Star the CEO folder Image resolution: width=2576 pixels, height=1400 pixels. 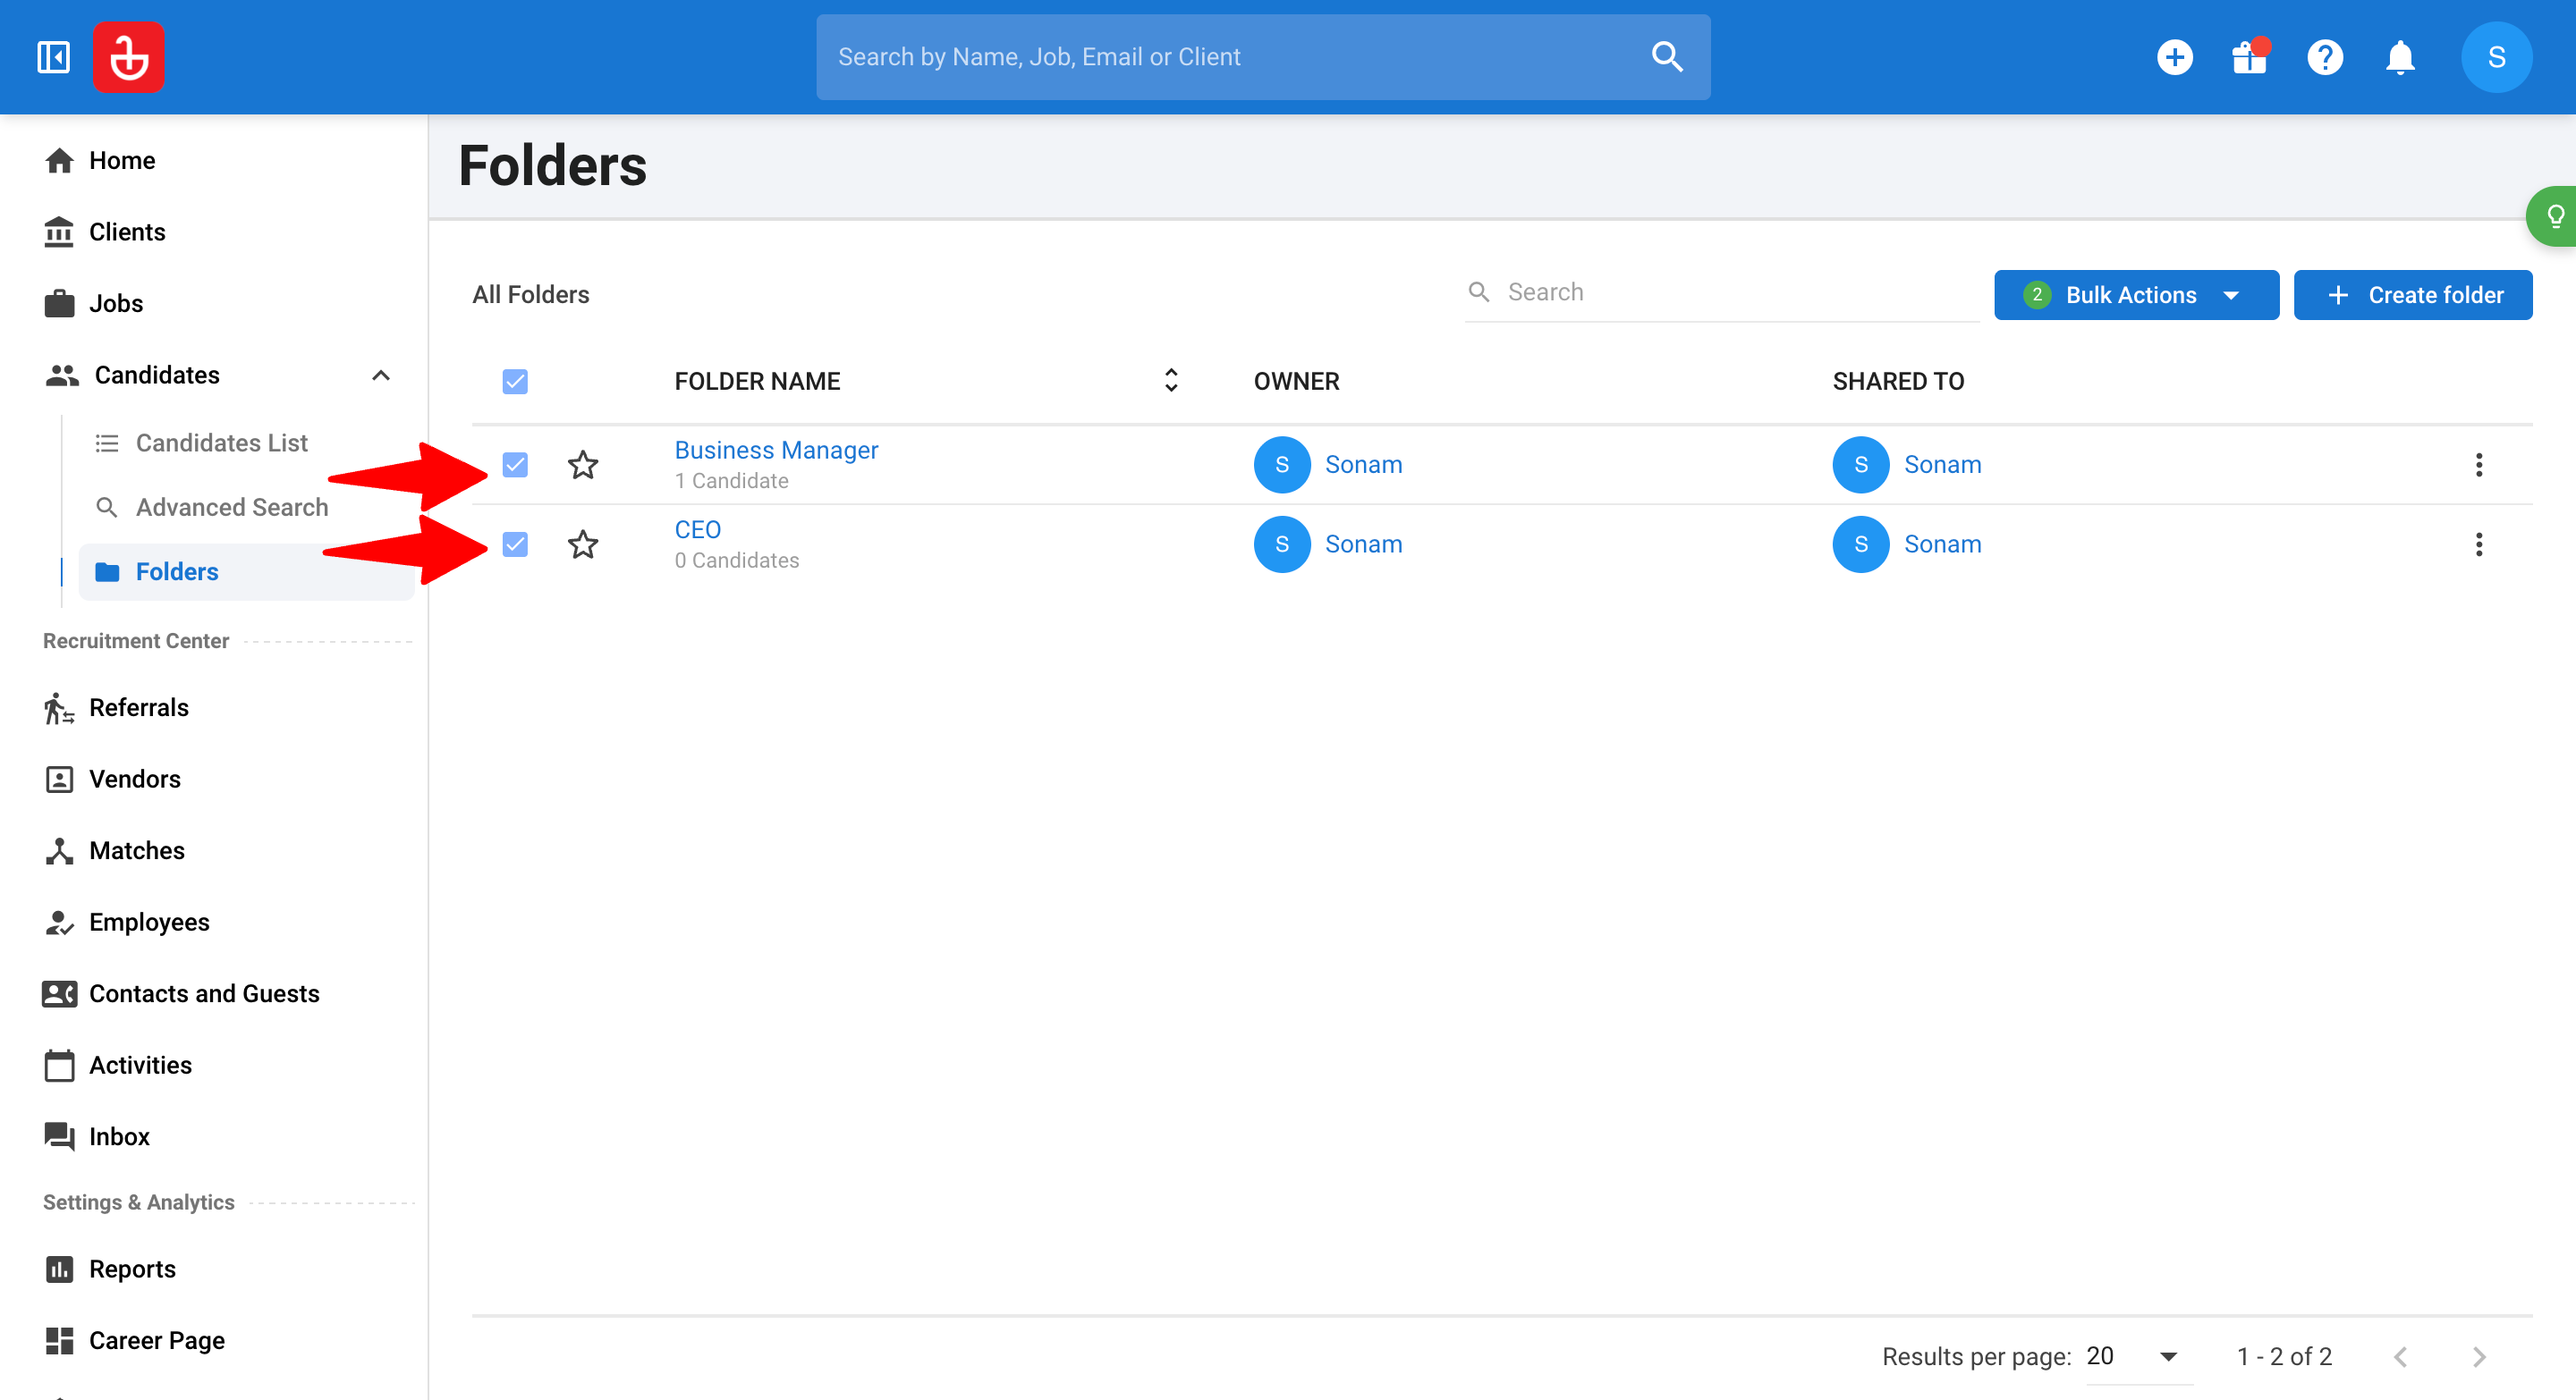pyautogui.click(x=583, y=544)
